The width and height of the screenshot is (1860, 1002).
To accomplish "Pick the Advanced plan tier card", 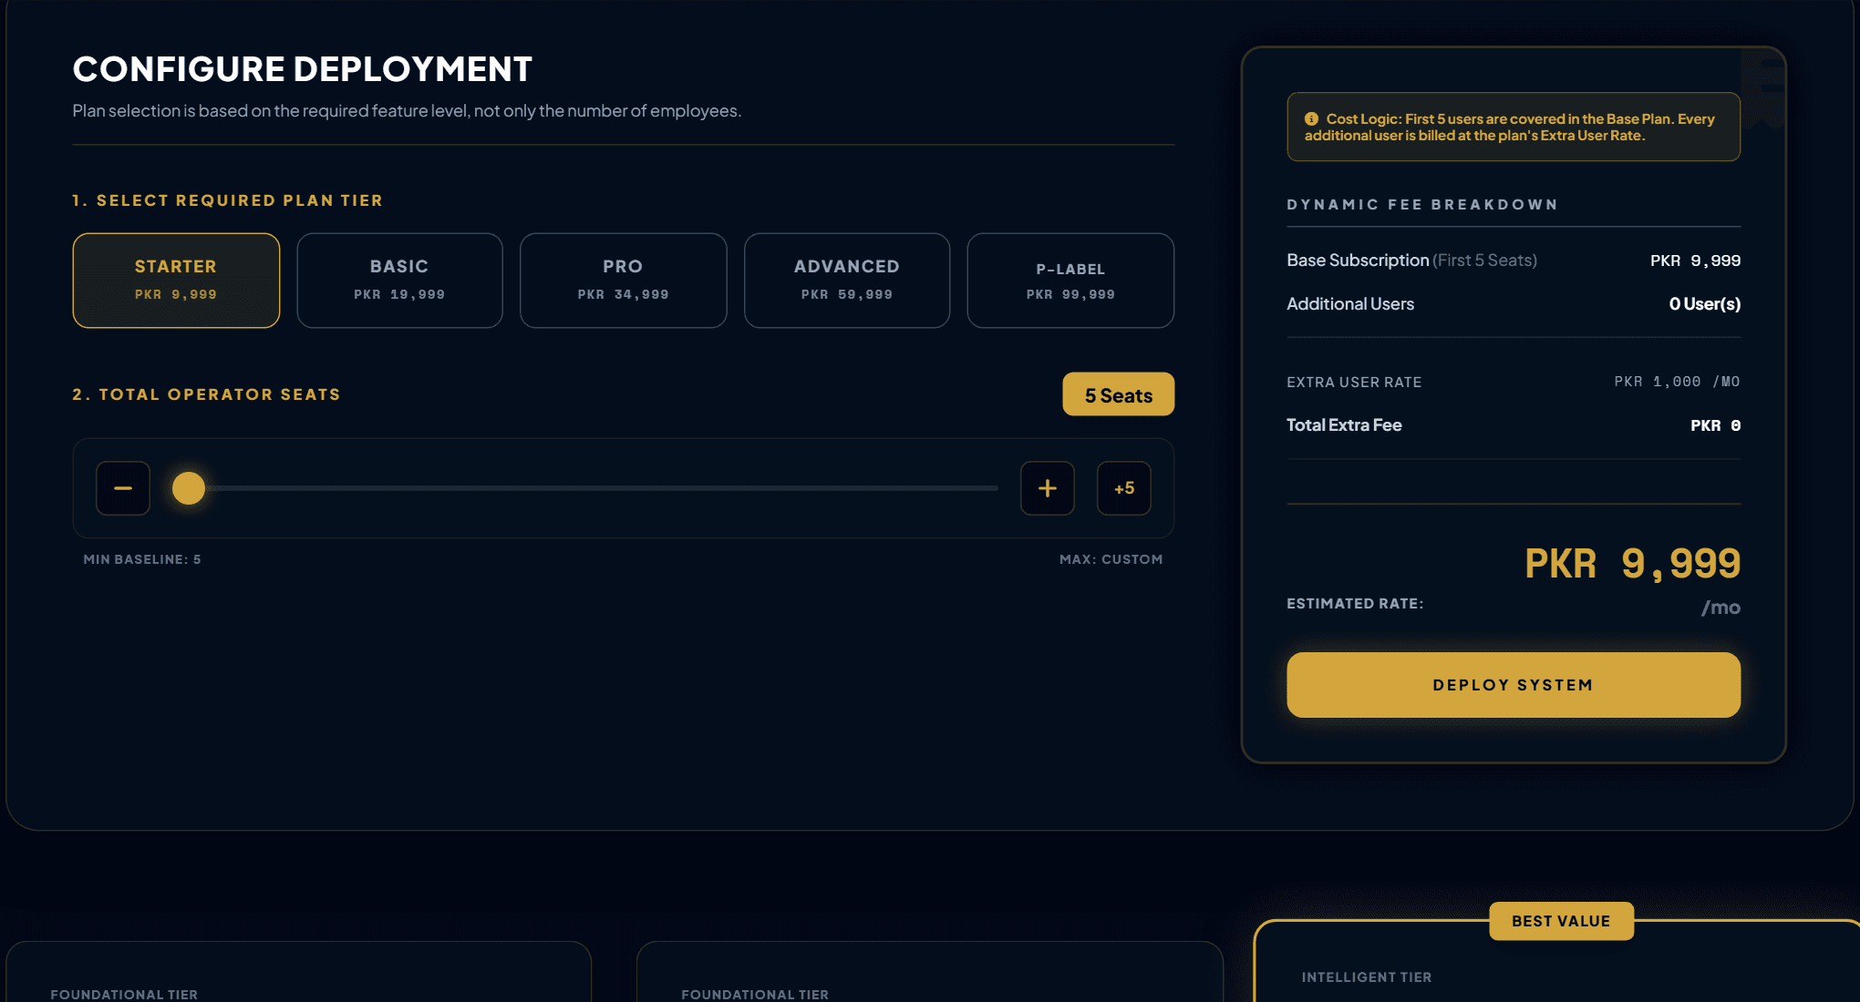I will 846,281.
